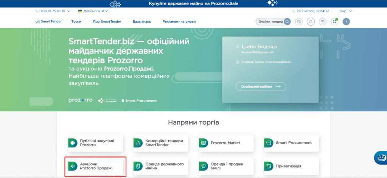Open the Про SmartTender menu
Viewport: 387px width, 178px height.
pyautogui.click(x=107, y=21)
